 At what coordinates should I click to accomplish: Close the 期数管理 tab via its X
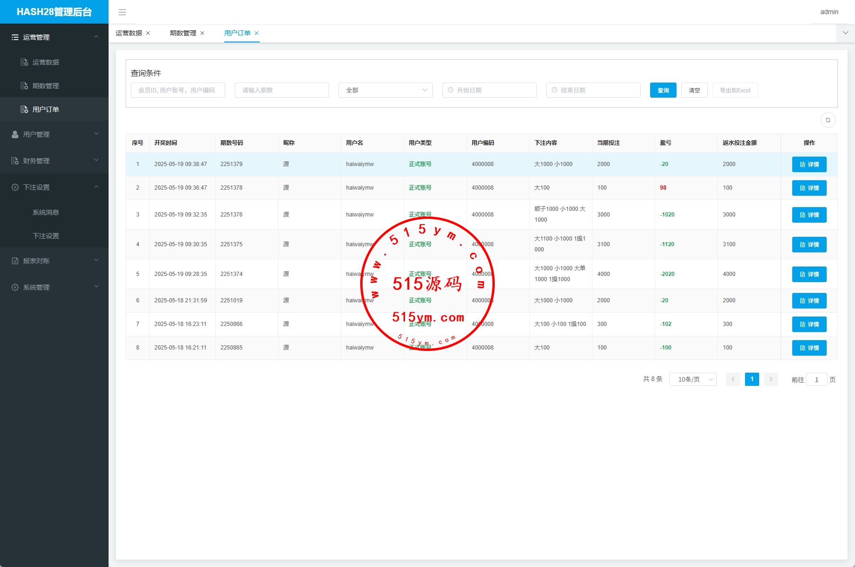click(x=202, y=33)
